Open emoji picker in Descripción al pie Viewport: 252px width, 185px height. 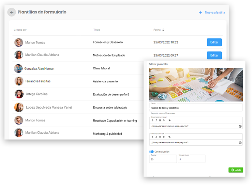(240, 143)
